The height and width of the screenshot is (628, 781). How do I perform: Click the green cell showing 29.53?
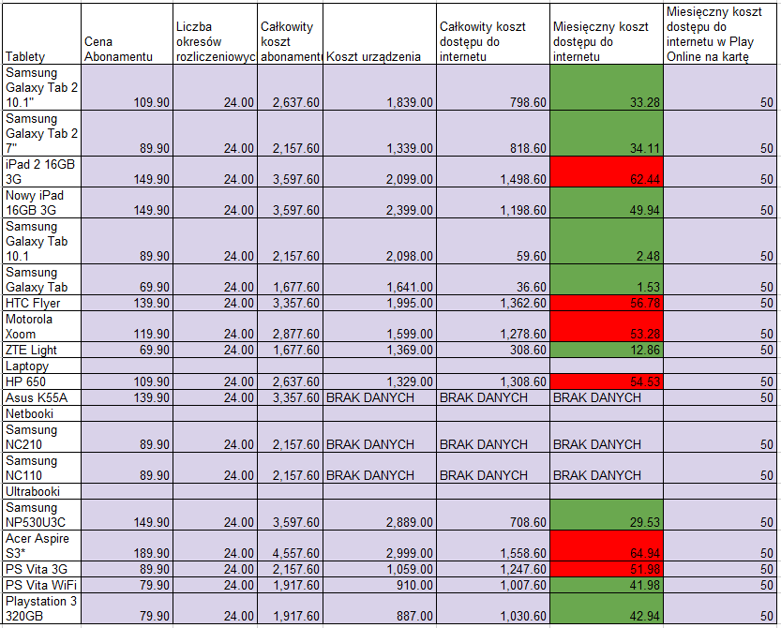pyautogui.click(x=607, y=515)
